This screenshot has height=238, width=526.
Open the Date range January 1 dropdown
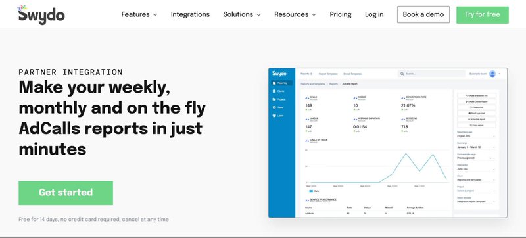[476, 147]
